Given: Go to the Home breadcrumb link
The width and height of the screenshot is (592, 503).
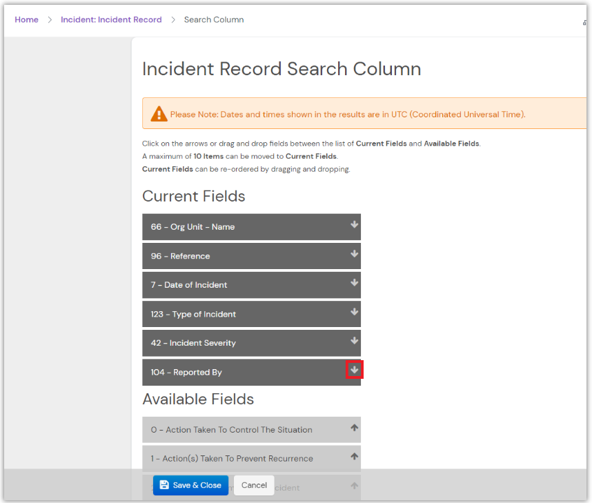Looking at the screenshot, I should coord(26,19).
